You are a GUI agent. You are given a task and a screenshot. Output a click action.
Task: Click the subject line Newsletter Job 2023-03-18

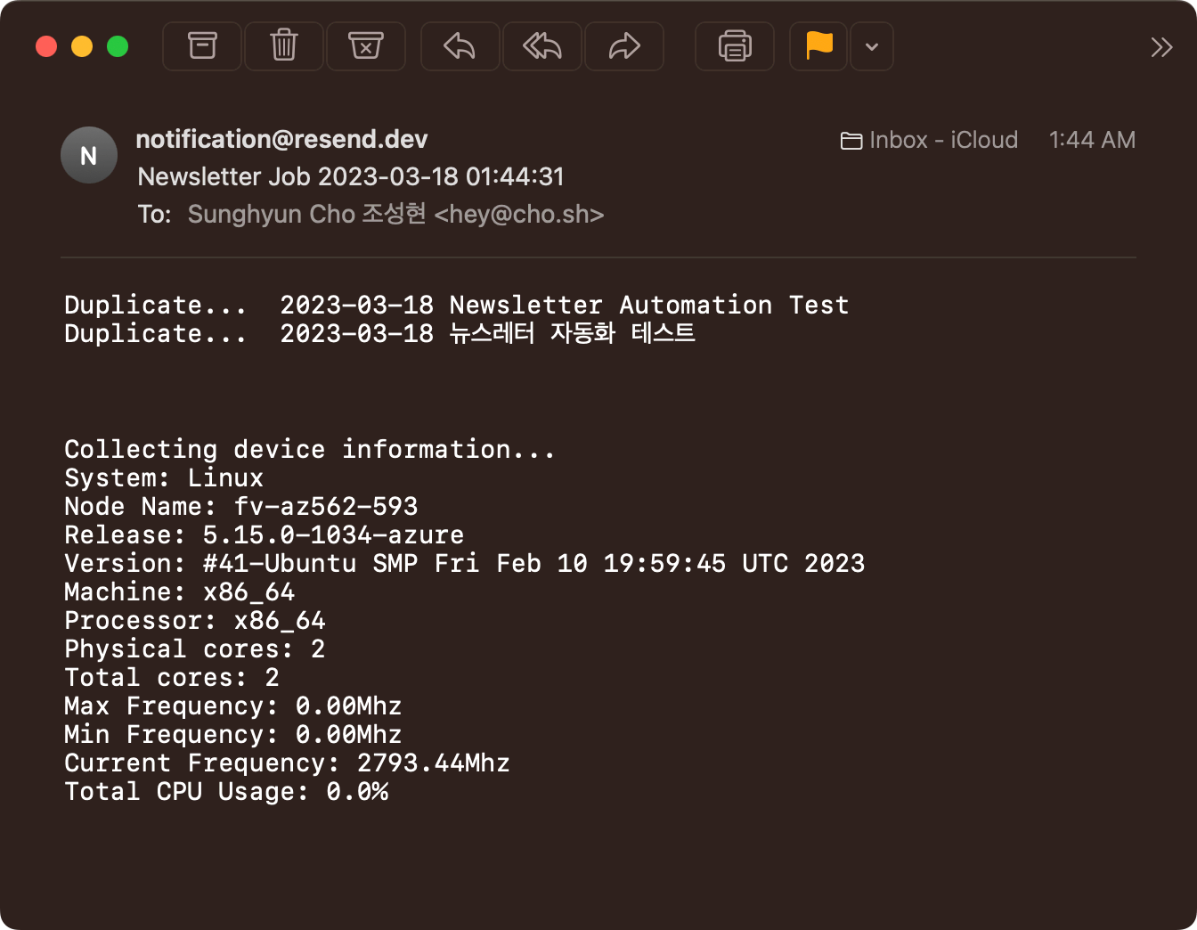point(351,177)
